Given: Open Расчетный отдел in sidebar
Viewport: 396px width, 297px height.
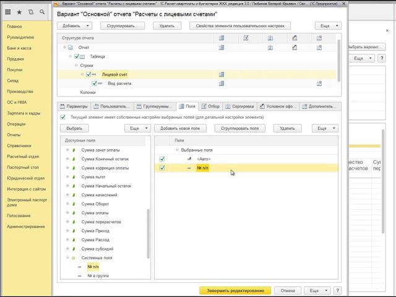Looking at the screenshot, I should [23, 157].
